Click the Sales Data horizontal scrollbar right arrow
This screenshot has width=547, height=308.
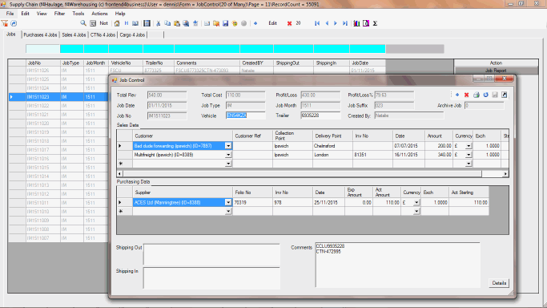pos(505,173)
